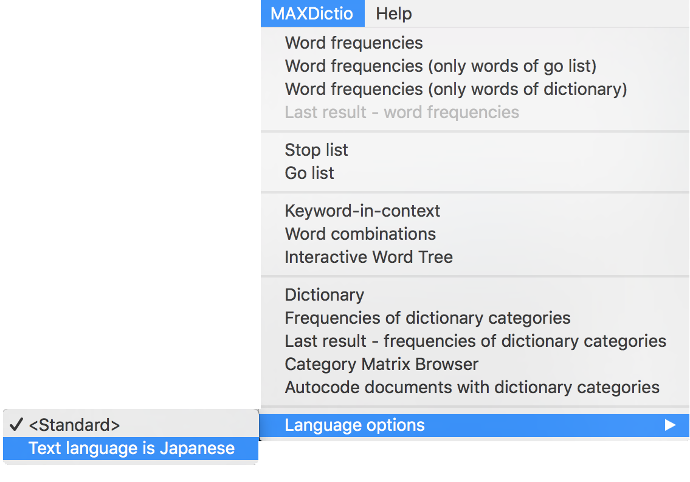Open Category Matrix Browser
The image size is (690, 482).
[475, 364]
